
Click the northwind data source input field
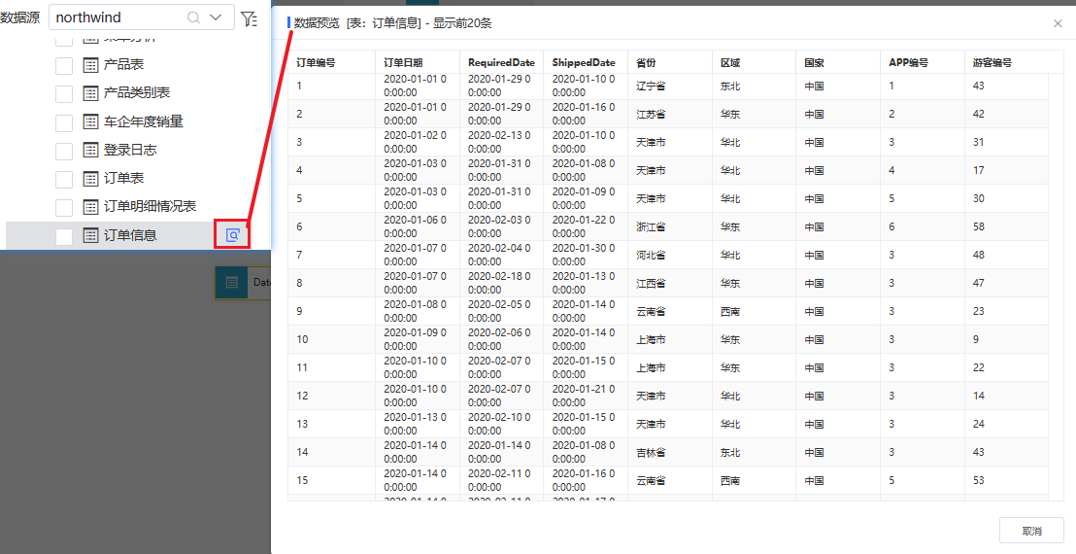[142, 17]
